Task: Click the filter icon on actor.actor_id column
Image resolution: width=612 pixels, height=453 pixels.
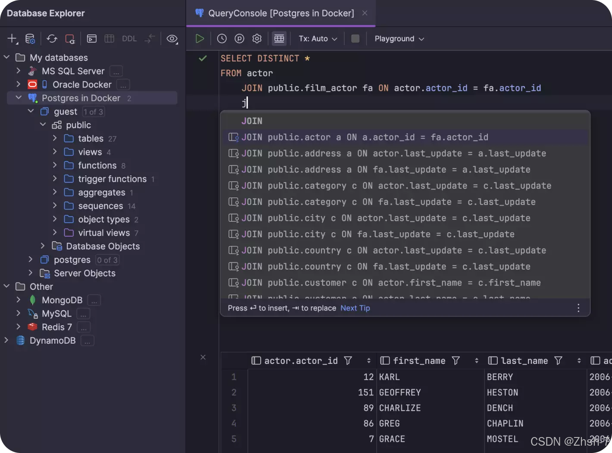Action: [348, 360]
